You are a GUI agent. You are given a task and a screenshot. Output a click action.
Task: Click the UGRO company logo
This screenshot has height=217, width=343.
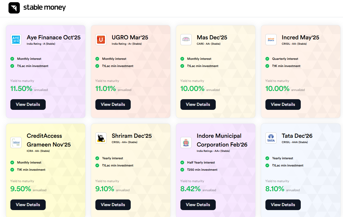pyautogui.click(x=101, y=40)
